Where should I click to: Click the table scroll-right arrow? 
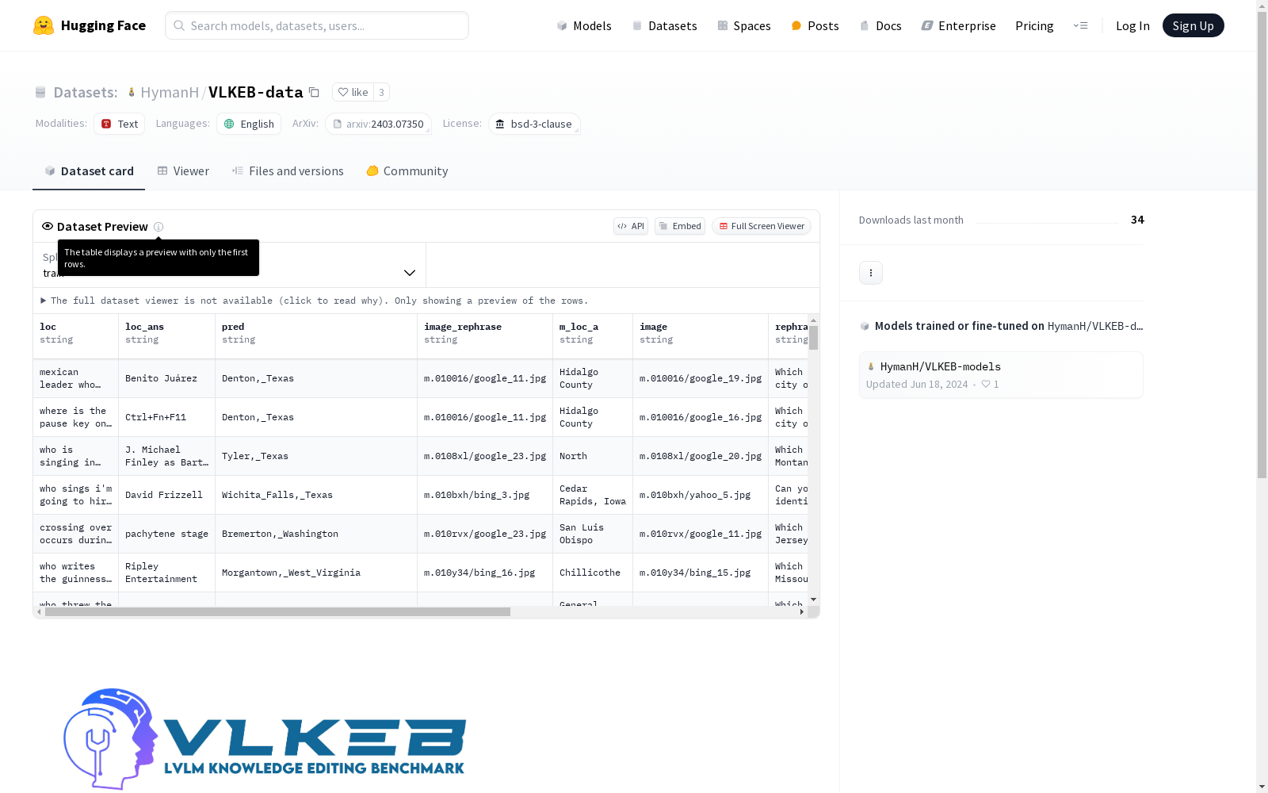[x=802, y=611]
